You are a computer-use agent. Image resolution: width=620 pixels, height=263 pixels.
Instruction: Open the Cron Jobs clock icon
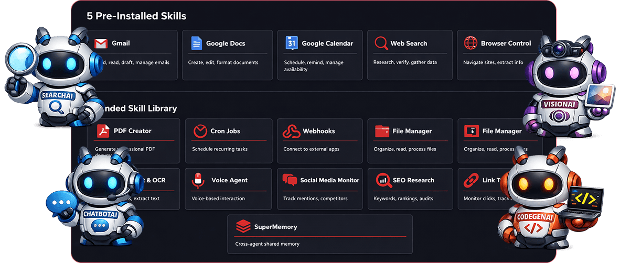[x=200, y=131]
